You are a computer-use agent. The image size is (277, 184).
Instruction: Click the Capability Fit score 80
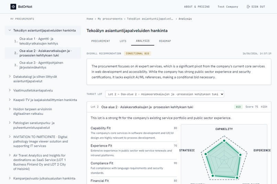(175, 128)
